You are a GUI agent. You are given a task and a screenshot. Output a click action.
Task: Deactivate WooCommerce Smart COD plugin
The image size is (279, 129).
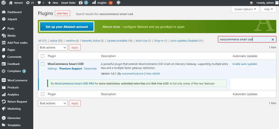click(90, 69)
